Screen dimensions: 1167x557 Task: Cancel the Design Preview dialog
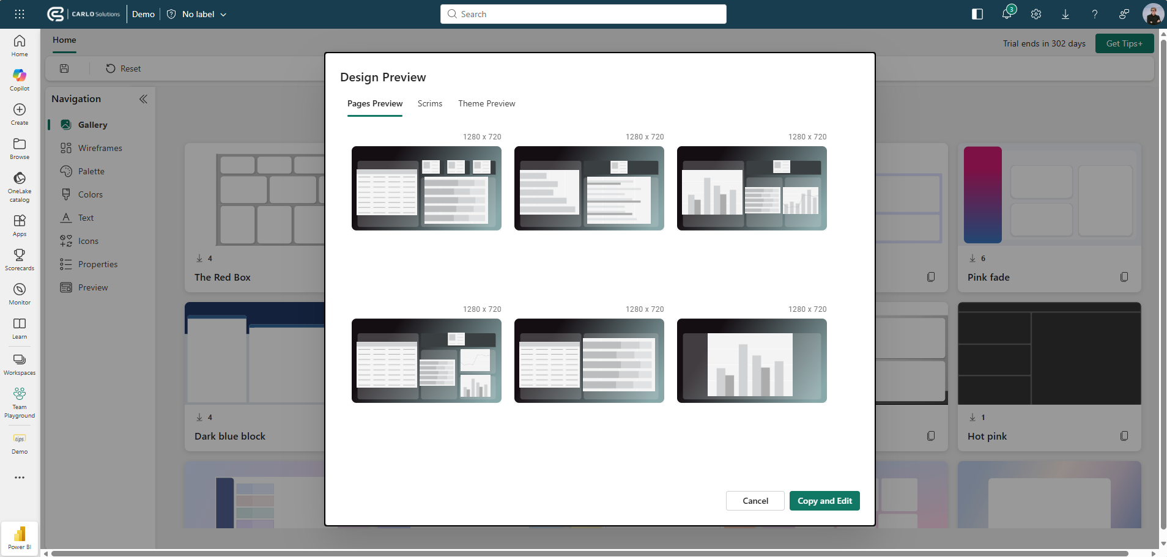(x=754, y=500)
